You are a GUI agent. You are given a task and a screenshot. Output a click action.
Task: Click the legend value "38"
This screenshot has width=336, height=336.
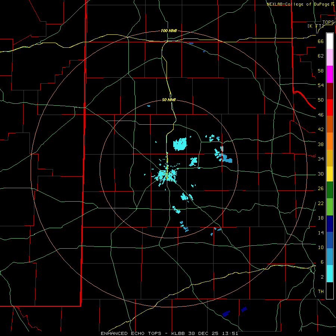321,144
